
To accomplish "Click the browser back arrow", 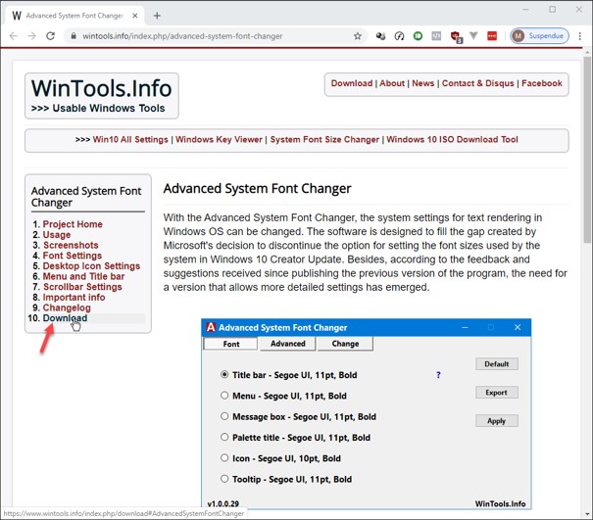I will 13,36.
